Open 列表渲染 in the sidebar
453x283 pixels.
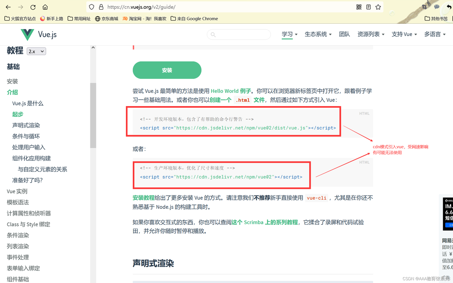pyautogui.click(x=18, y=246)
